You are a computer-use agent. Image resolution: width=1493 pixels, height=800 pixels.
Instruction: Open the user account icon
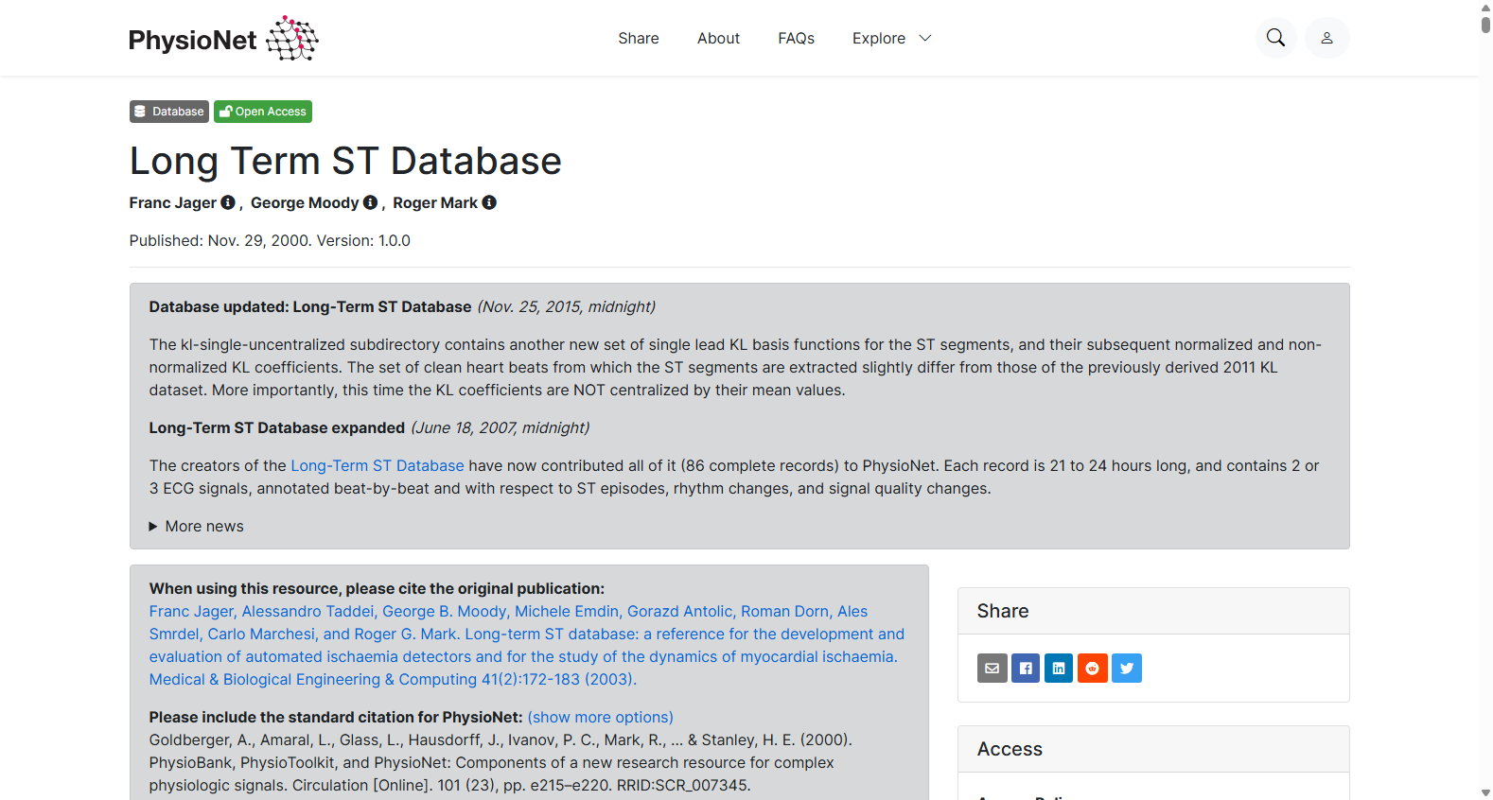(x=1326, y=38)
